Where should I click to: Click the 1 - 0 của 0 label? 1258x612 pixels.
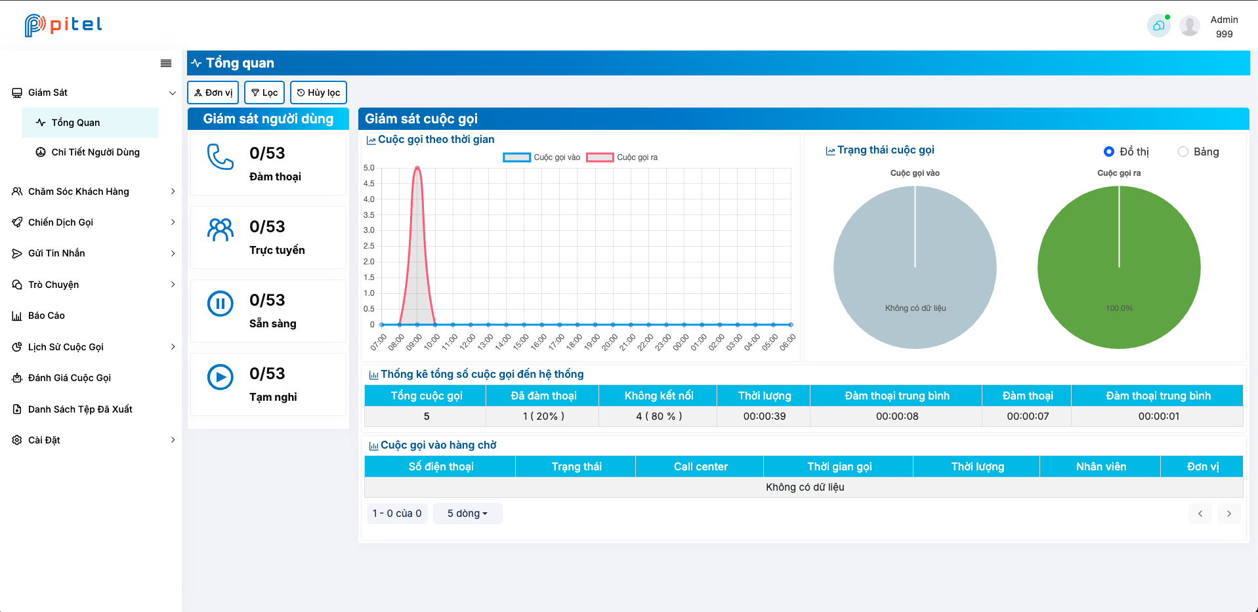click(x=397, y=514)
